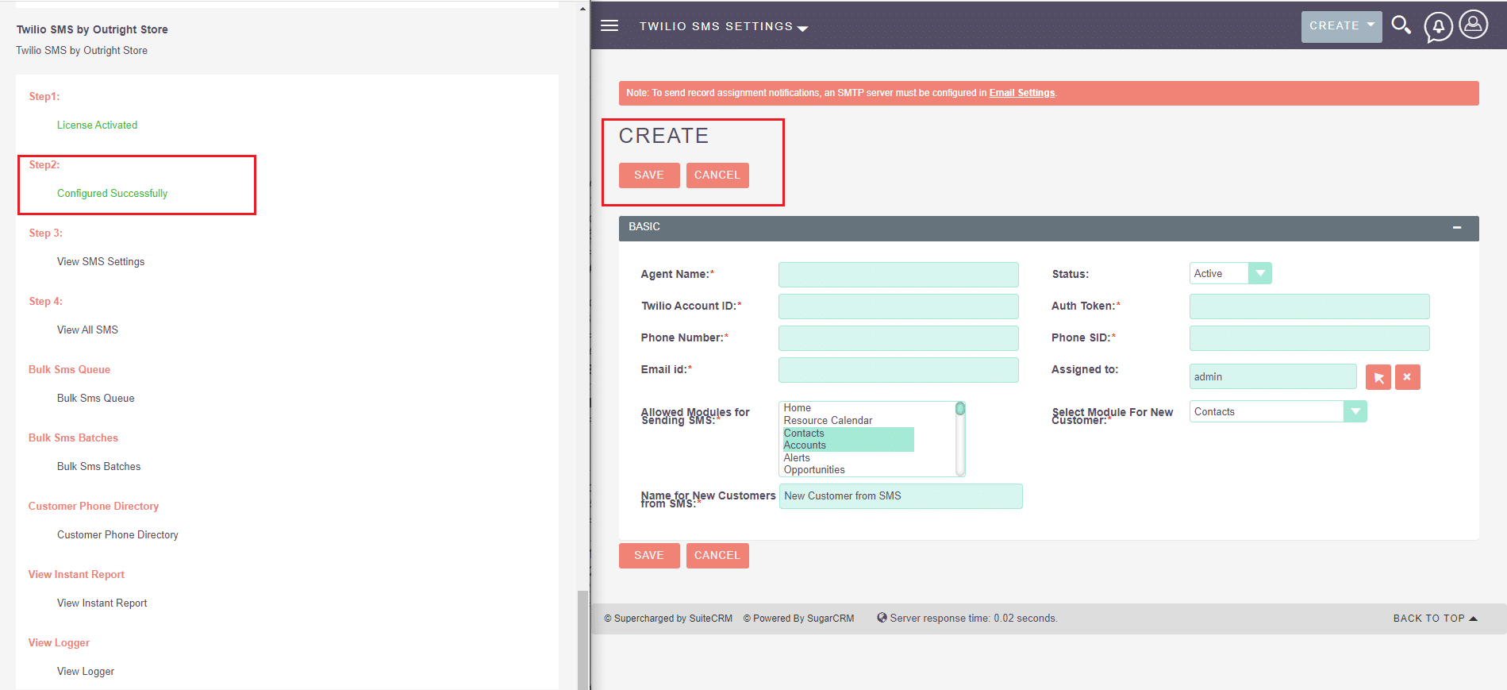Focus the Agent Name input field
The height and width of the screenshot is (690, 1507).
coord(898,275)
